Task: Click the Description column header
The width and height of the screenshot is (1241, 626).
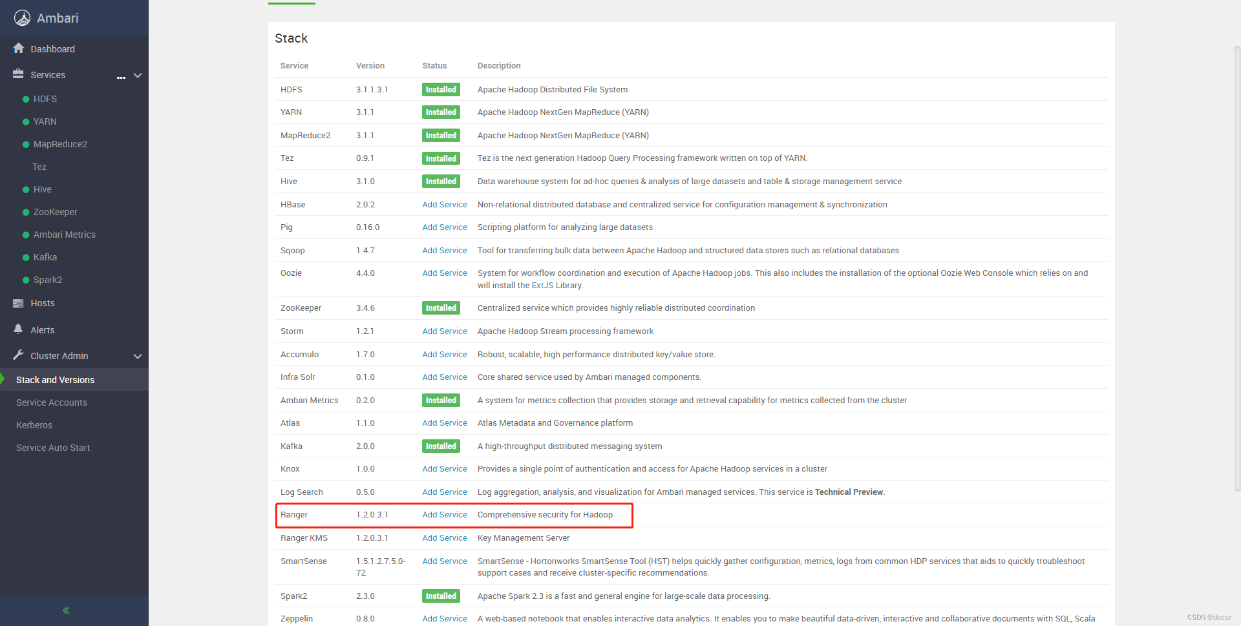Action: point(499,66)
